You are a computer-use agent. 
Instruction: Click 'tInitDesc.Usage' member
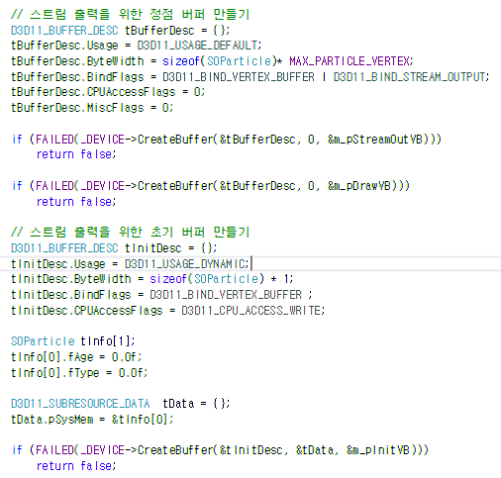click(58, 263)
